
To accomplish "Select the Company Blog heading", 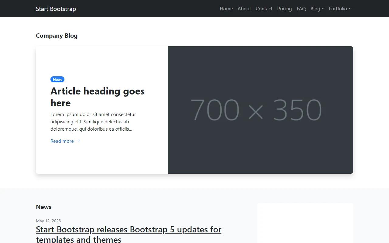I will [57, 36].
